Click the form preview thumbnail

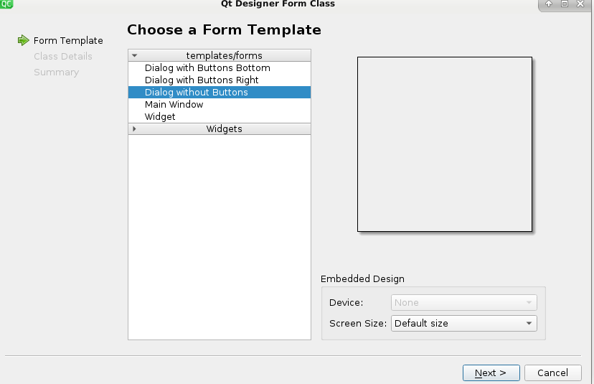[x=445, y=144]
